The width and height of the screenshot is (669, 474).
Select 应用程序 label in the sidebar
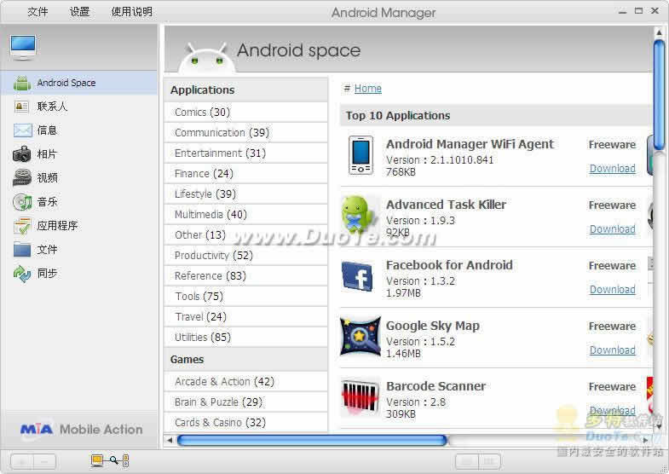point(57,226)
